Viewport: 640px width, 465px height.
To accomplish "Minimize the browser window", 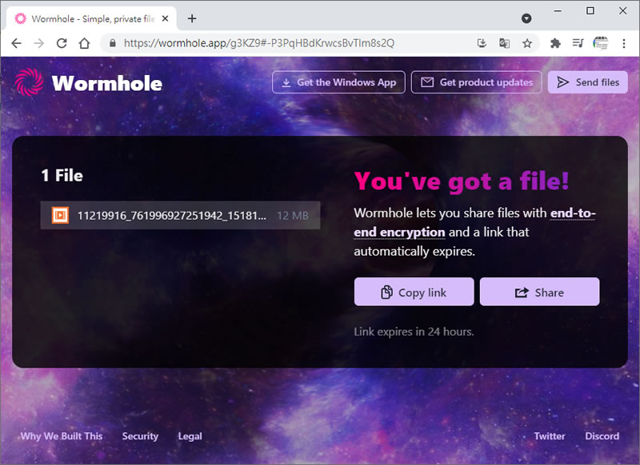I will coord(558,11).
